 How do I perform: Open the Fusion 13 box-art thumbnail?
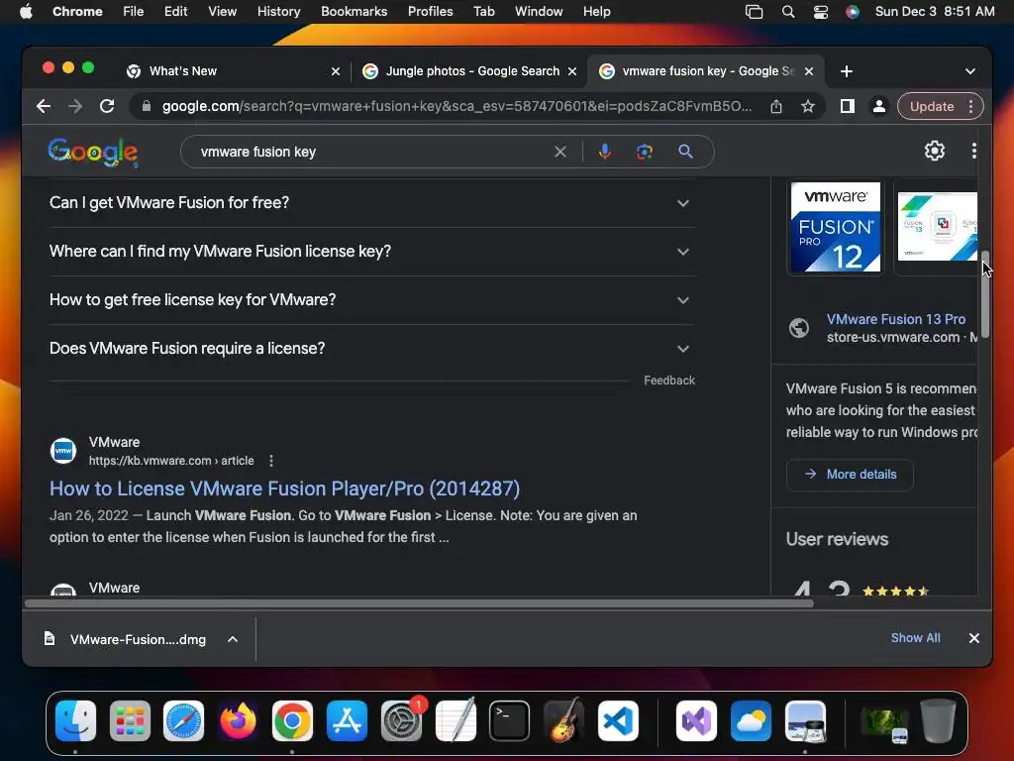(938, 227)
